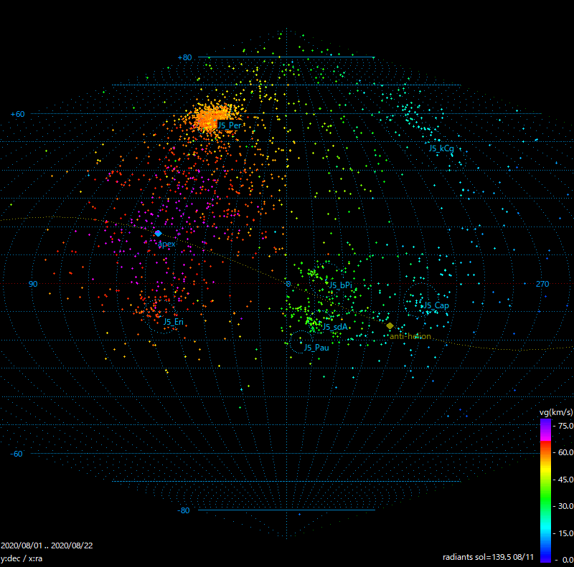Click the 0 right ascension label at center
This screenshot has width=574, height=567.
coord(288,284)
